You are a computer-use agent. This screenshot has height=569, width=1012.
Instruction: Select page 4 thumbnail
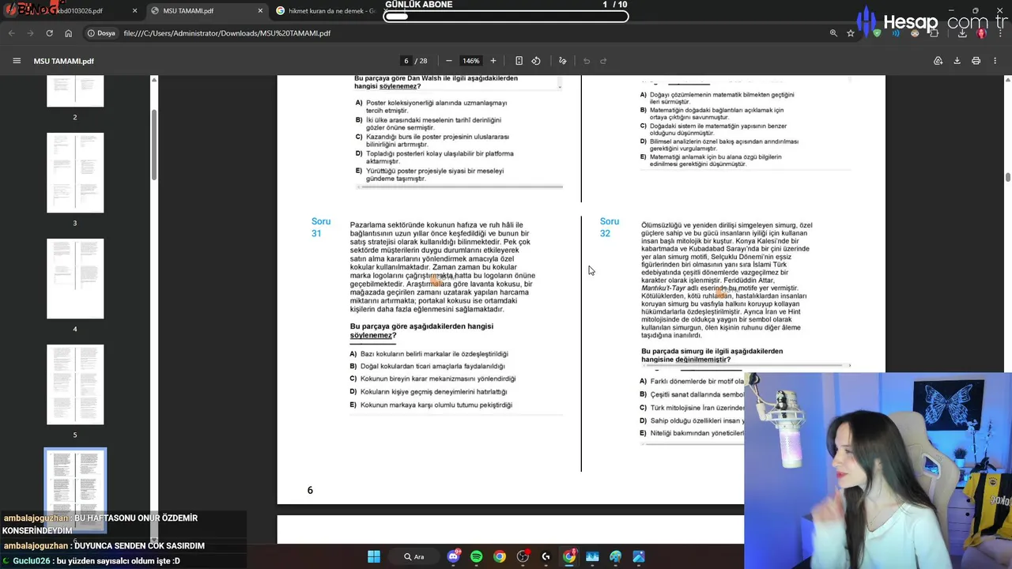click(75, 278)
